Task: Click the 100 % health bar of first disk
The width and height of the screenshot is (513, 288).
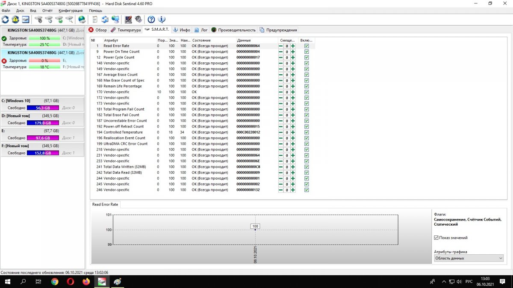Action: pyautogui.click(x=44, y=38)
